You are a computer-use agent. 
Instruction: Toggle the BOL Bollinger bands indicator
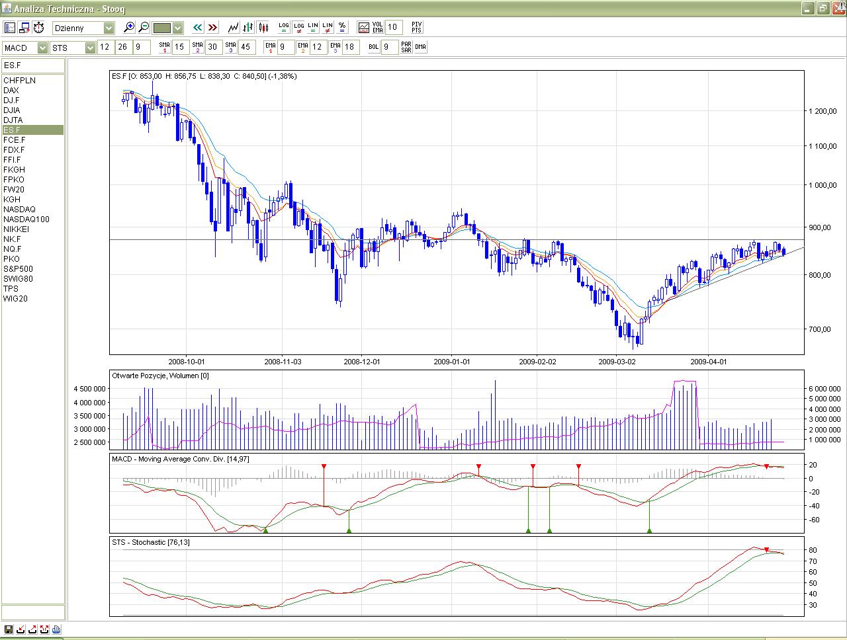(x=374, y=47)
